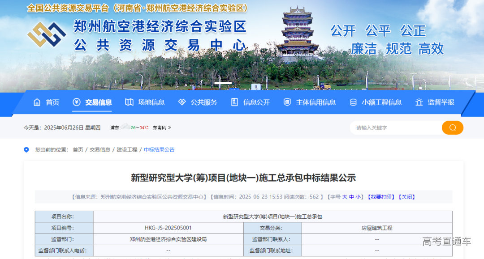Open the 中标结果公告 breadcrumb link

(159, 149)
